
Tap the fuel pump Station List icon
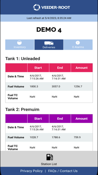[49, 157]
